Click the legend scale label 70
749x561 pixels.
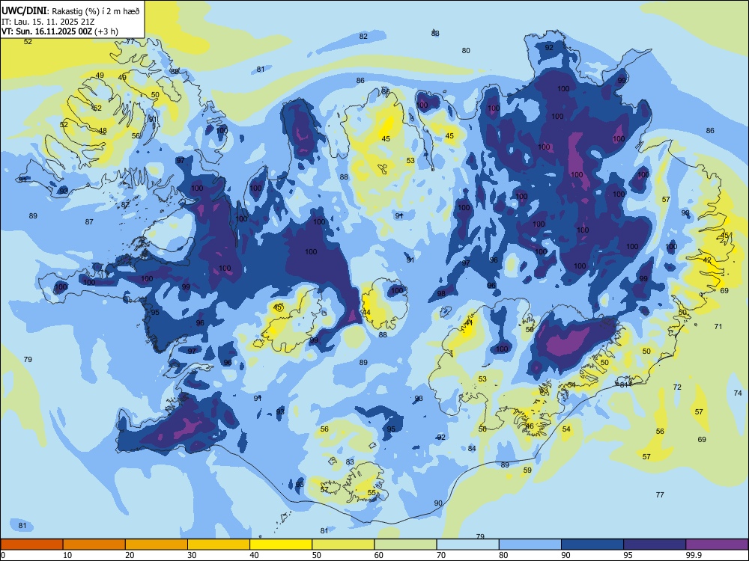pyautogui.click(x=441, y=555)
